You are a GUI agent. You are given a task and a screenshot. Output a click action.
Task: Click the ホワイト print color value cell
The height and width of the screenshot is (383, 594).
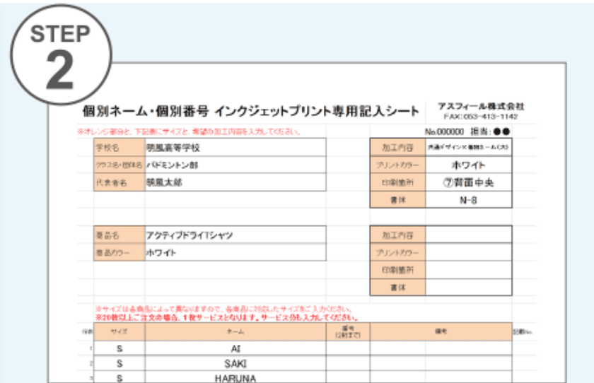click(x=467, y=165)
